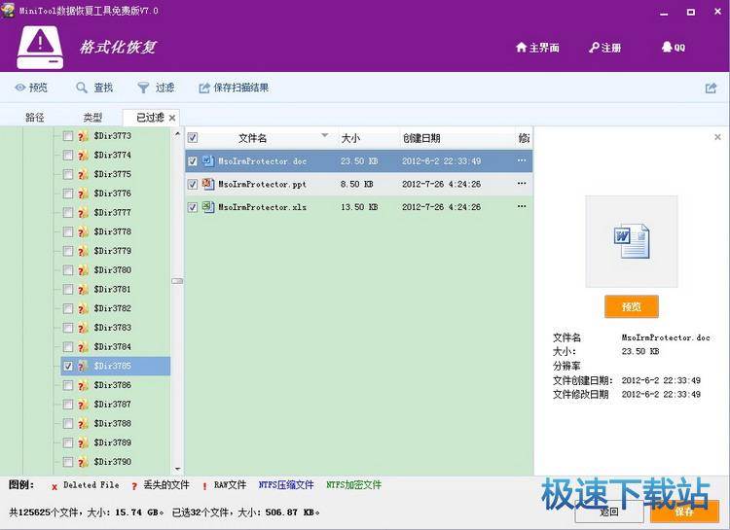This screenshot has height=530, width=730.
Task: Click the orange 预览 button
Action: pos(632,306)
